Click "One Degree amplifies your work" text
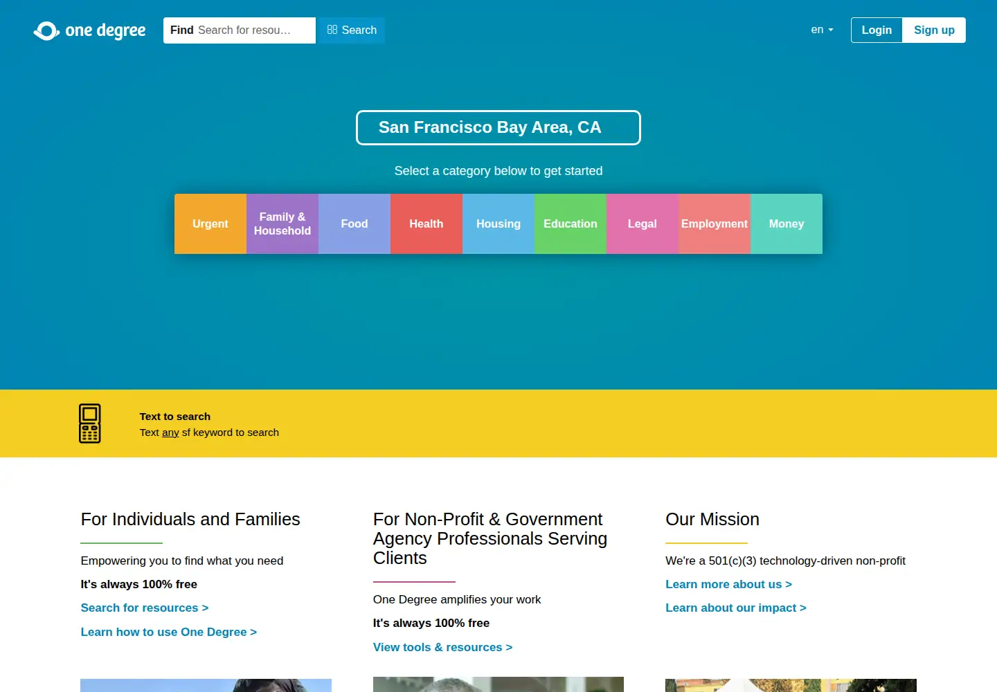This screenshot has height=692, width=997. (x=457, y=599)
